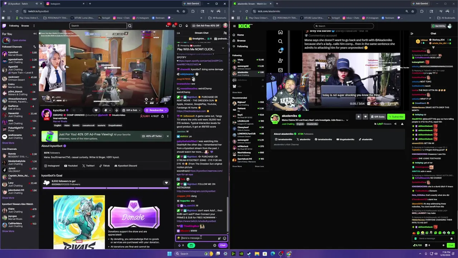Bookmark Twitch page with star icon
Viewport: 458px width, 258px height.
pos(184,11)
